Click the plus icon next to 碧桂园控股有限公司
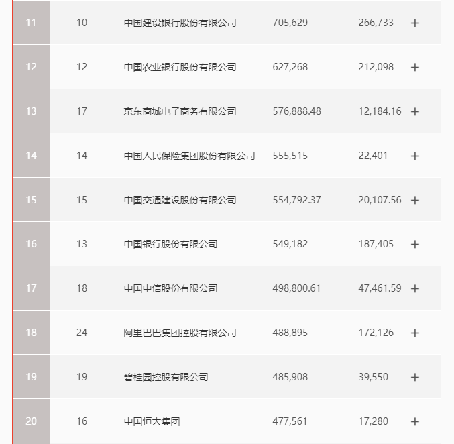 click(x=414, y=377)
